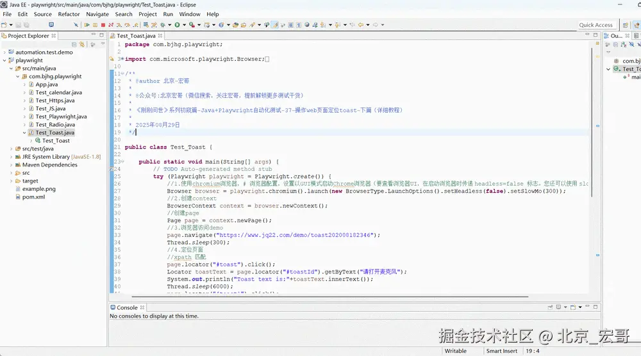Viewport: 641px width, 356px height.
Task: Expand Maven Dependencies node
Action: pyautogui.click(x=11, y=165)
